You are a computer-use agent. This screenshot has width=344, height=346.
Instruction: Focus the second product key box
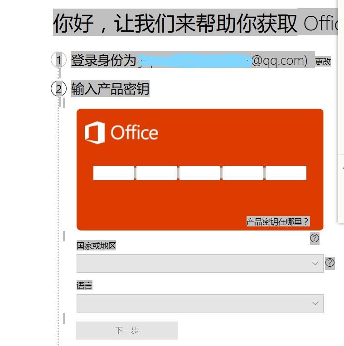pos(156,173)
